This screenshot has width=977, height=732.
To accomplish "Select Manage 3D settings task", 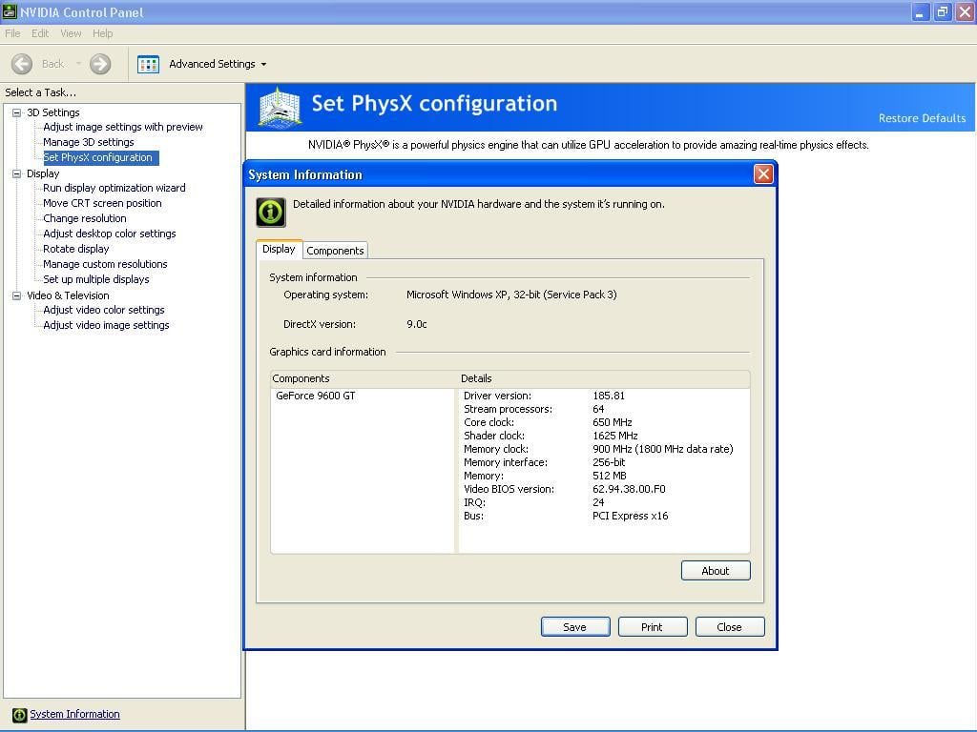I will click(89, 143).
